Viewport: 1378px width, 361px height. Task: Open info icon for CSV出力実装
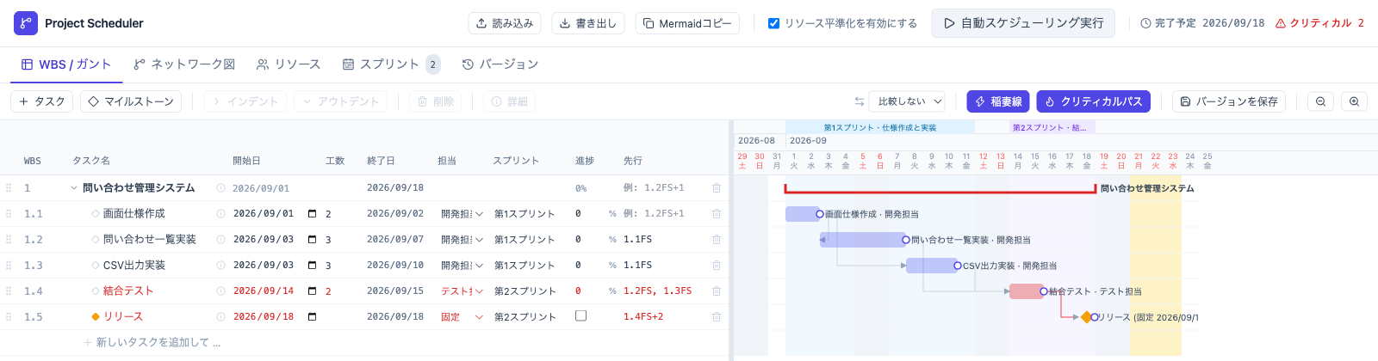pos(220,266)
